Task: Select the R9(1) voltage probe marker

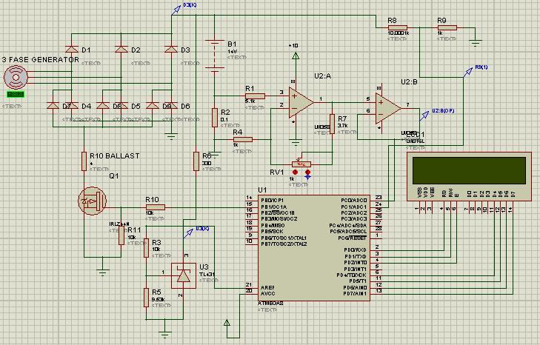Action: pos(468,73)
